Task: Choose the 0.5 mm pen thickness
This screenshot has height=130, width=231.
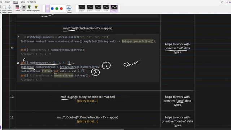Action: (98, 8)
